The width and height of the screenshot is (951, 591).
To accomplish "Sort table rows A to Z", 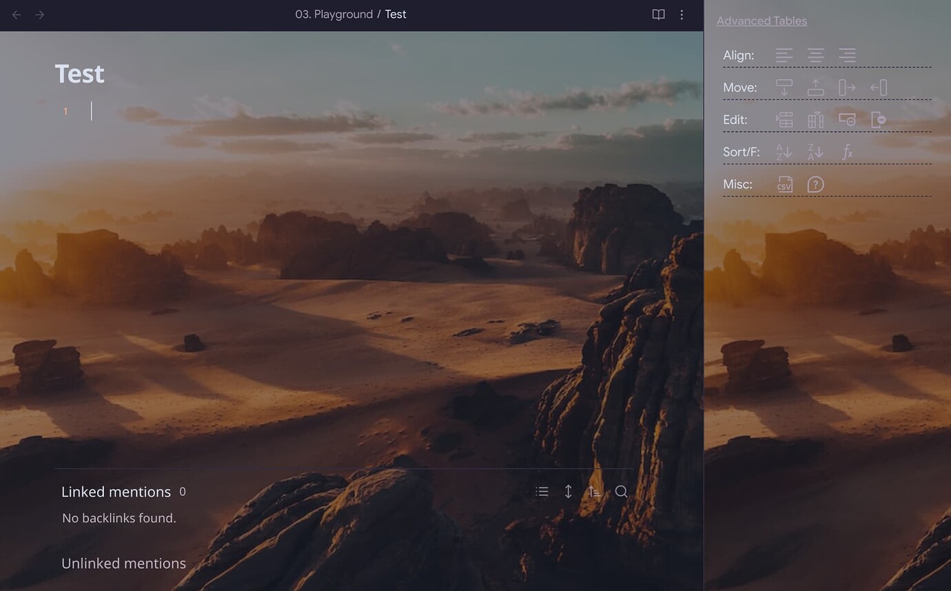I will coord(784,152).
